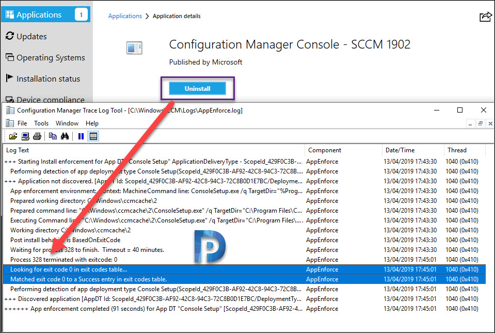Click the MDI document icon beside File menu
The width and height of the screenshot is (495, 333).
coord(10,123)
